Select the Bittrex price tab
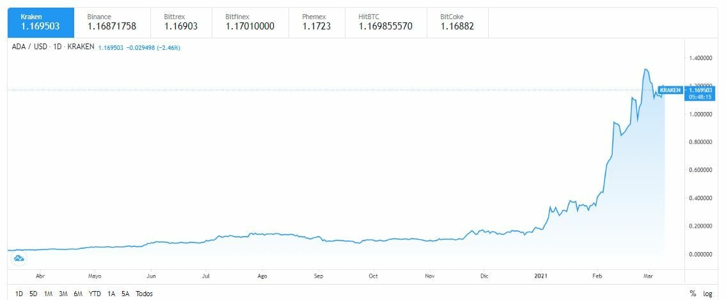 click(179, 22)
